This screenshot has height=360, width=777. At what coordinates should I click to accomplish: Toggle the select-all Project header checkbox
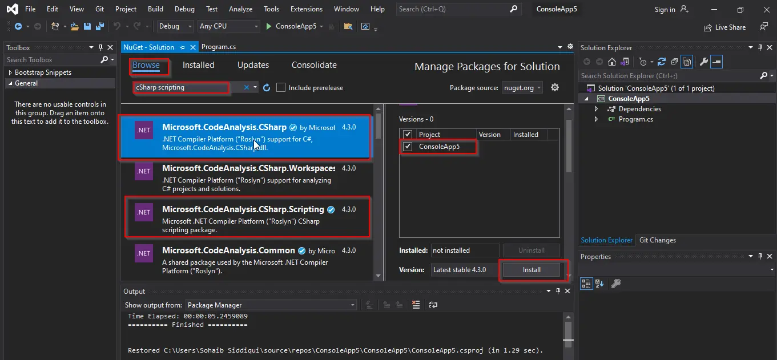point(408,135)
